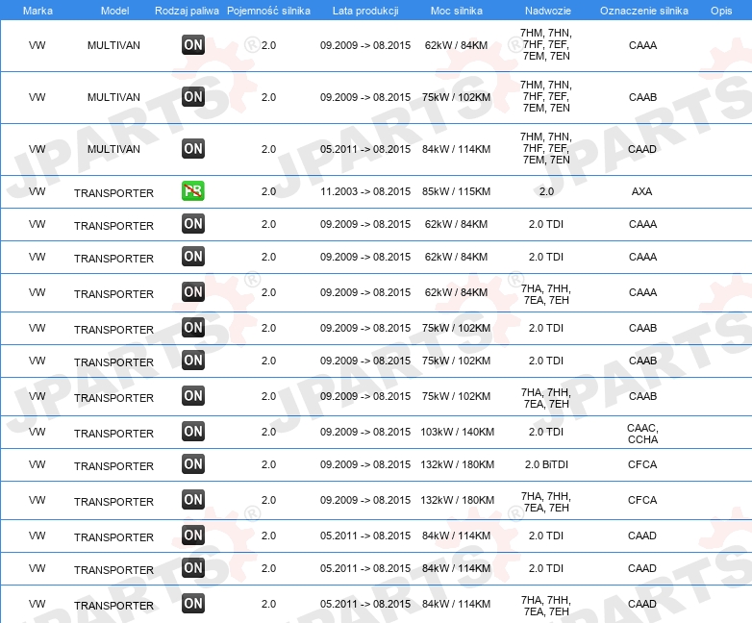This screenshot has width=752, height=623.
Task: Select the engine code AXA
Action: pyautogui.click(x=641, y=191)
